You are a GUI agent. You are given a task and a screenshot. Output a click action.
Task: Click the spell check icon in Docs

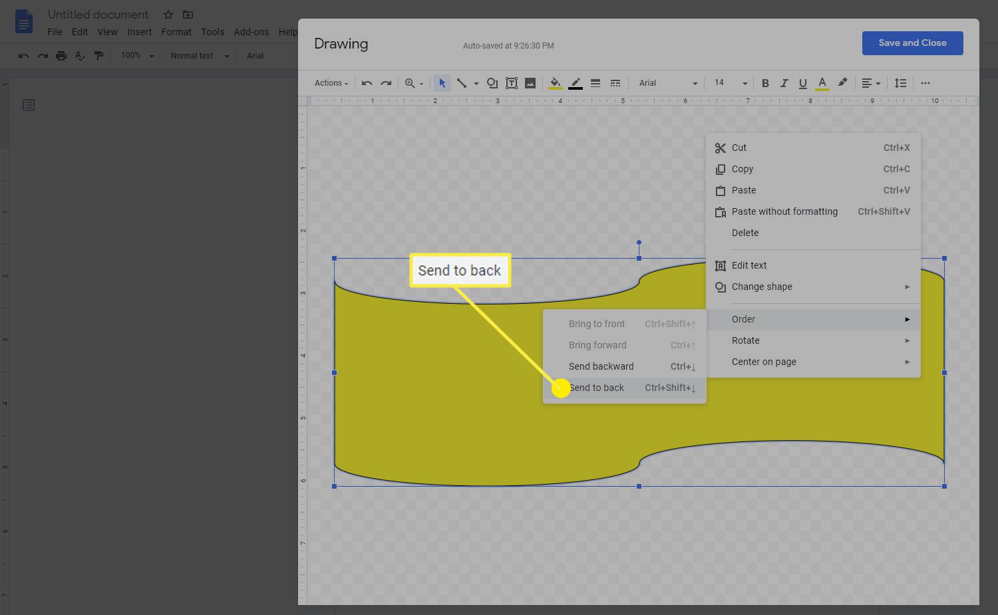(x=80, y=56)
